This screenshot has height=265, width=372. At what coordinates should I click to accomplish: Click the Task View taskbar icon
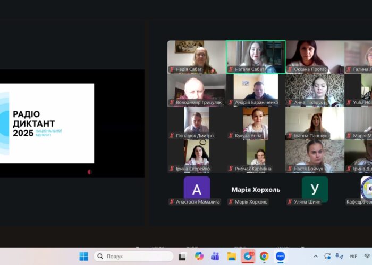182,256
